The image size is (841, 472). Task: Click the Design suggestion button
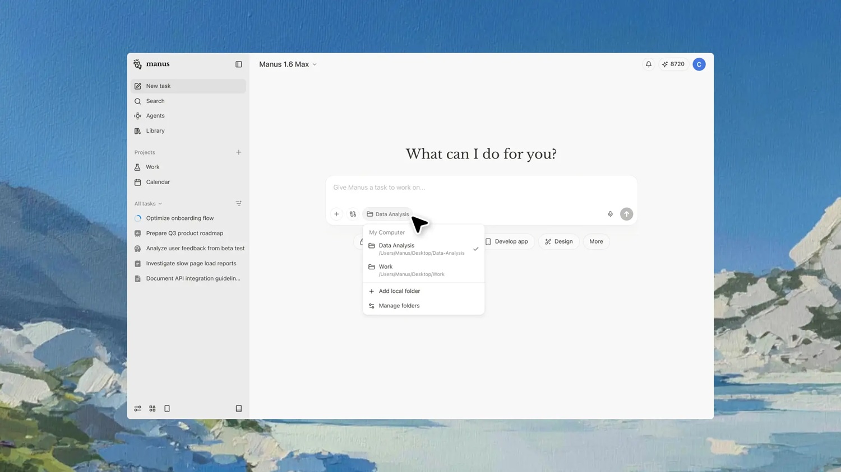pos(558,241)
